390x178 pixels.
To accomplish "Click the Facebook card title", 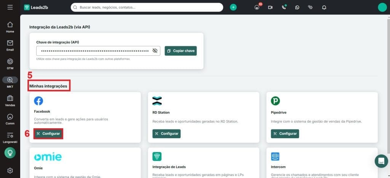I will tap(42, 112).
